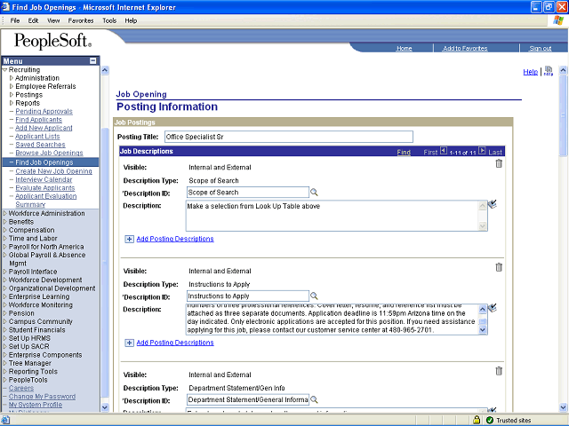Open Evaluate Applicants link
Screen dimensions: 569x426
click(x=45, y=188)
